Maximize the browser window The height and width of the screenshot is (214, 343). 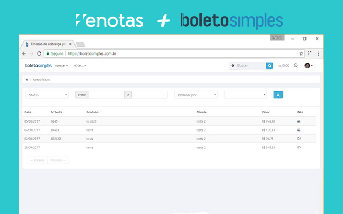[x=304, y=39]
